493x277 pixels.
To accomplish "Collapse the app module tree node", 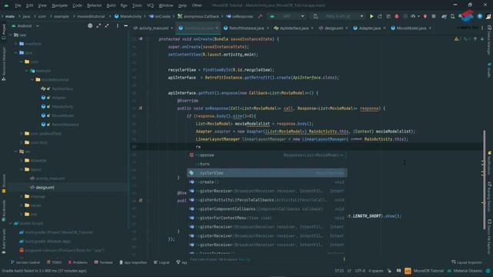I will [x=10, y=35].
